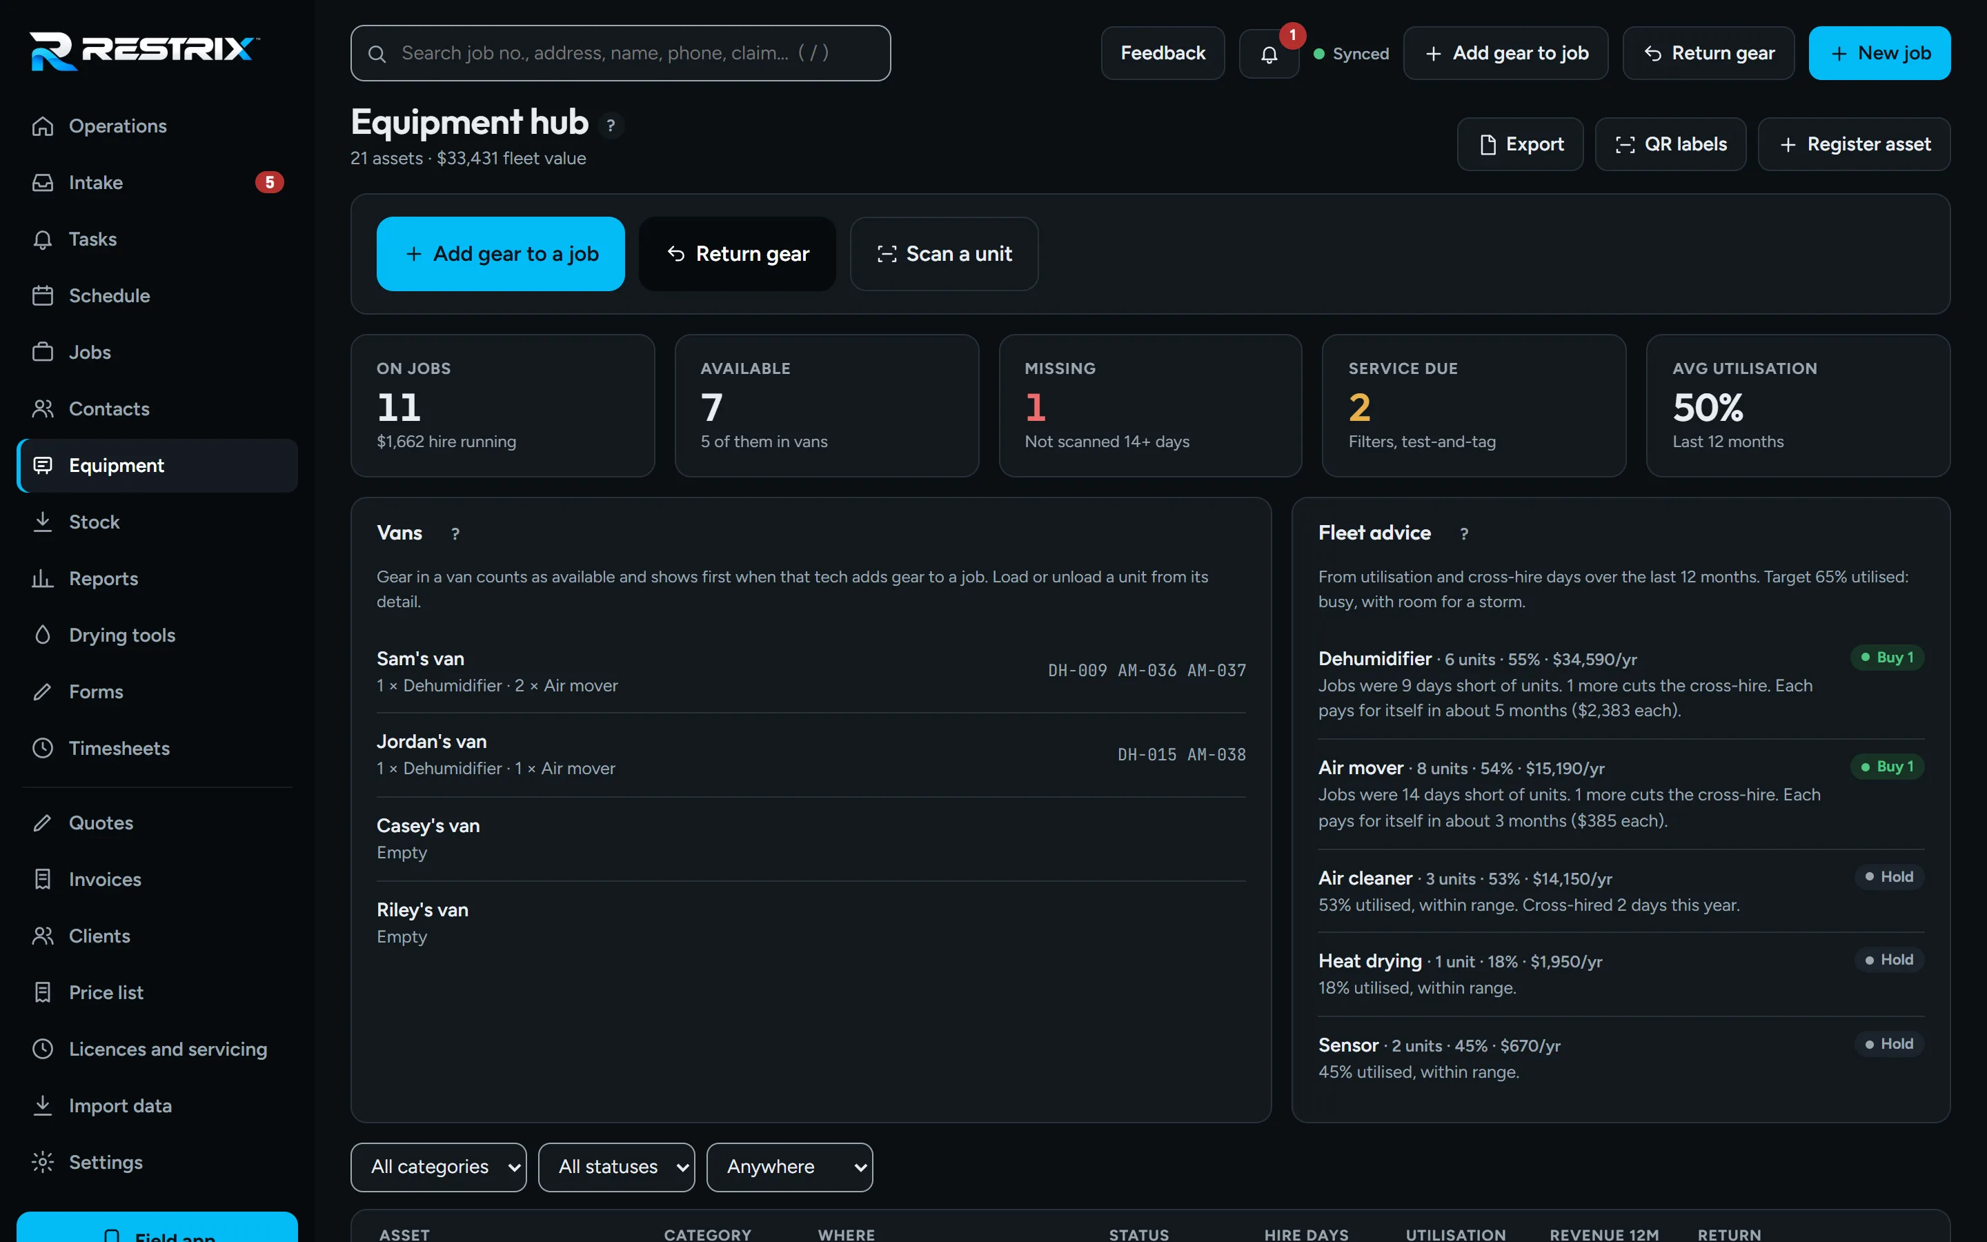Open Price list page

pos(157,992)
